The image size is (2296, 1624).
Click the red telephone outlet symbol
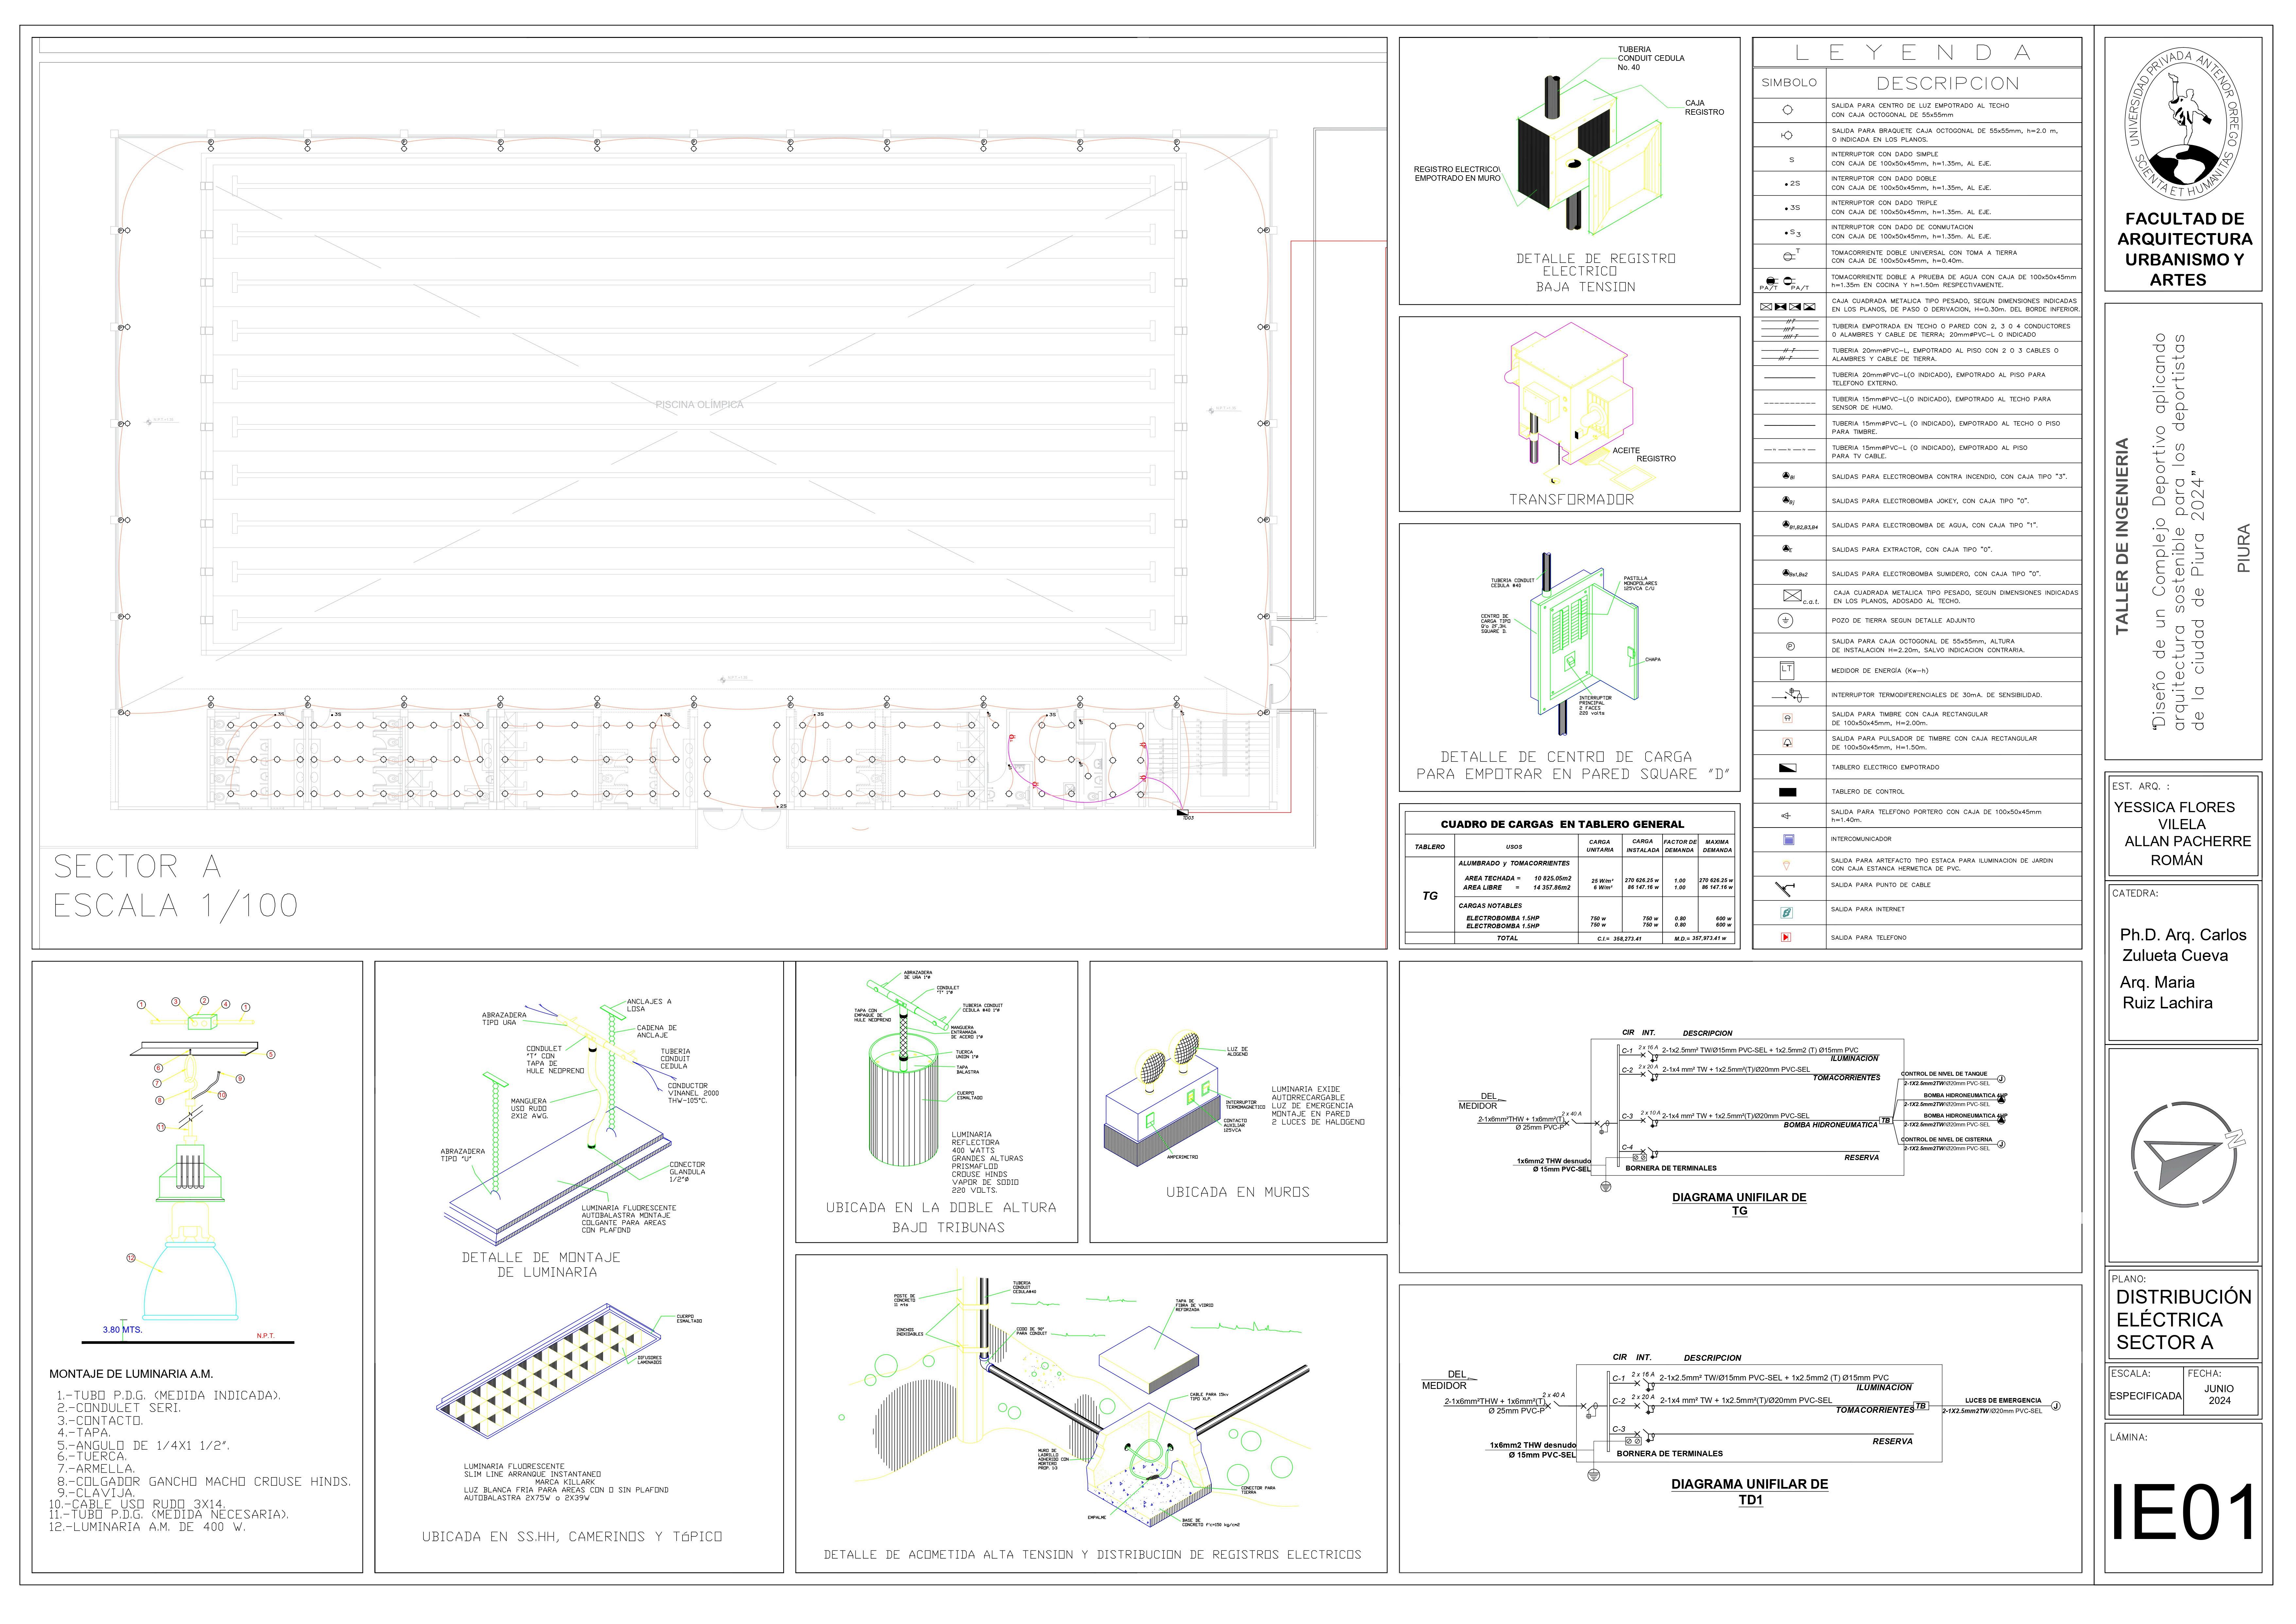tap(1786, 937)
